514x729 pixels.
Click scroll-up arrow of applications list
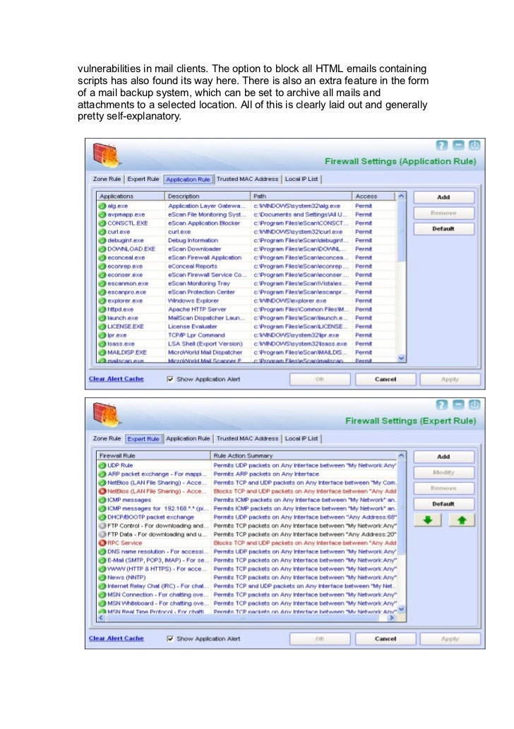(x=402, y=196)
